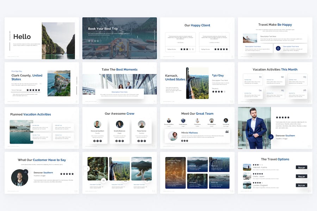
Task: Click the five-star rating under Clark County
Action: [x=33, y=90]
